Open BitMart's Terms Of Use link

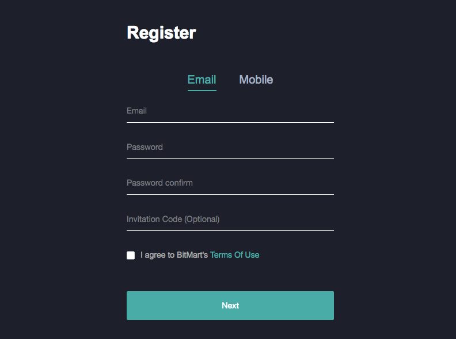click(x=234, y=255)
